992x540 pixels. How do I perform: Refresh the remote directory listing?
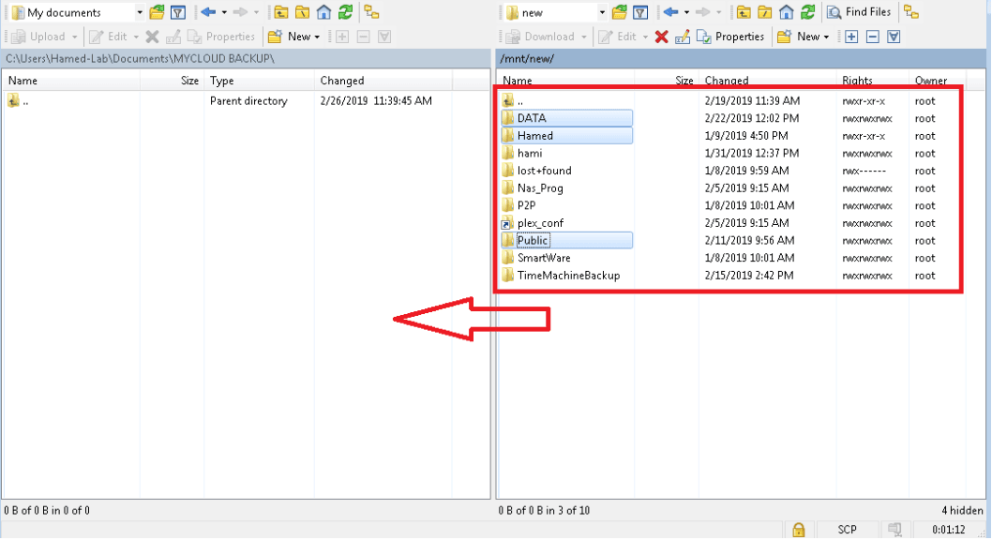pos(808,12)
